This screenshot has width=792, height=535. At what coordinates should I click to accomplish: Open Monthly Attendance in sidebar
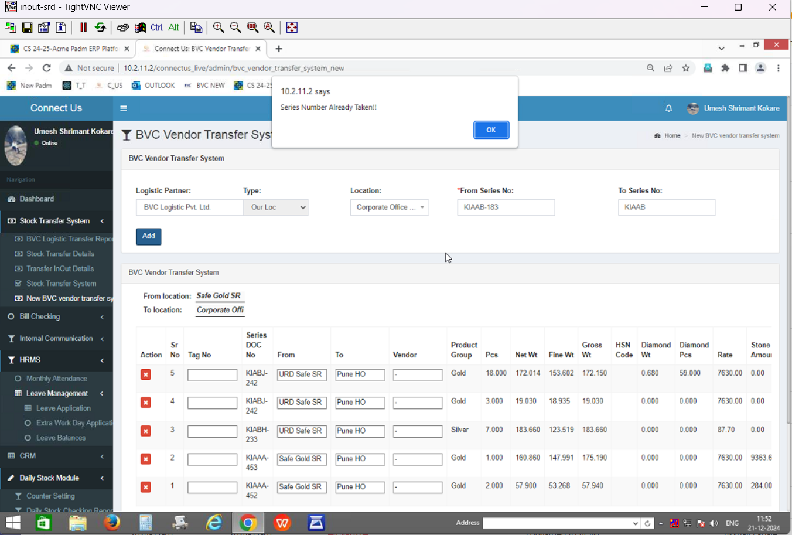pyautogui.click(x=56, y=379)
